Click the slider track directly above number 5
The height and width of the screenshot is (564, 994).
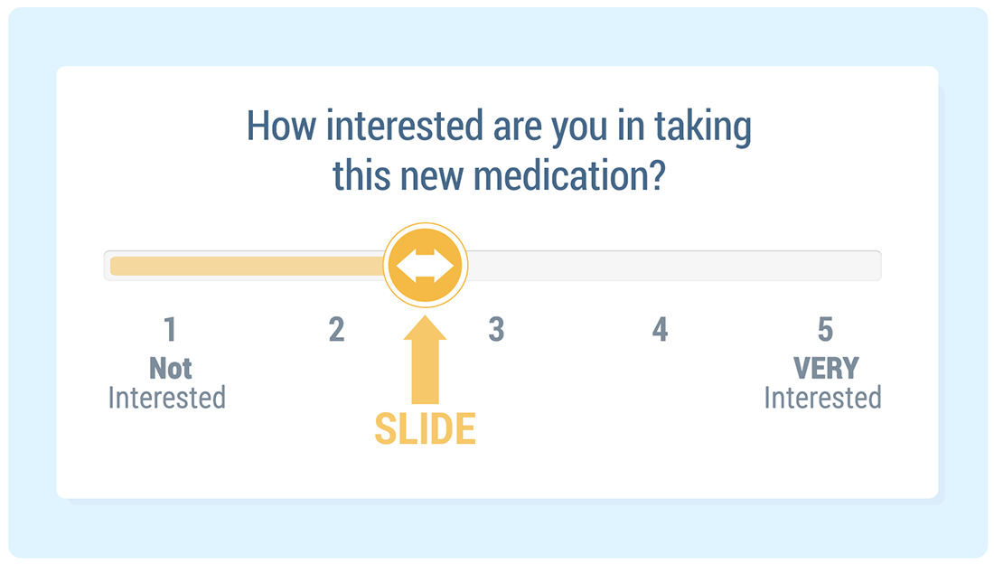click(x=825, y=266)
